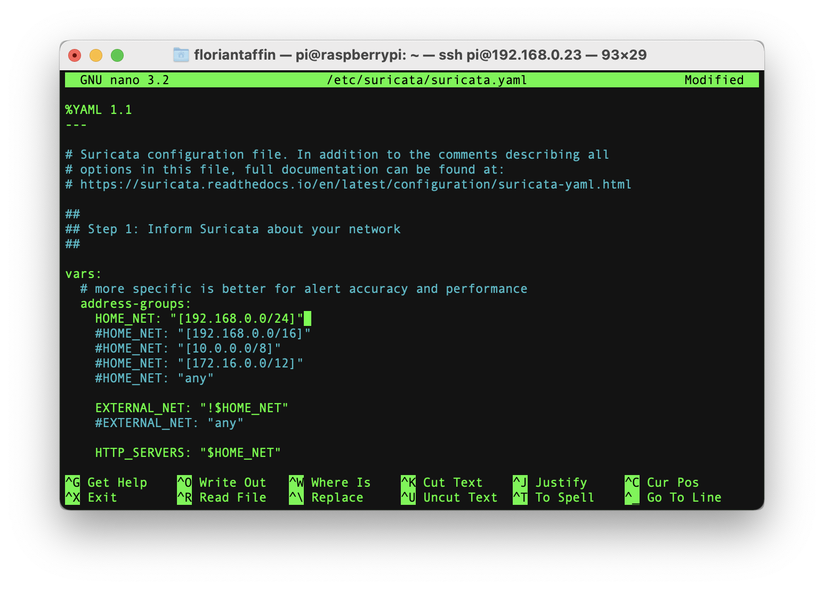The height and width of the screenshot is (589, 824).
Task: Click the '%YAML 1.1' line
Action: 99,110
